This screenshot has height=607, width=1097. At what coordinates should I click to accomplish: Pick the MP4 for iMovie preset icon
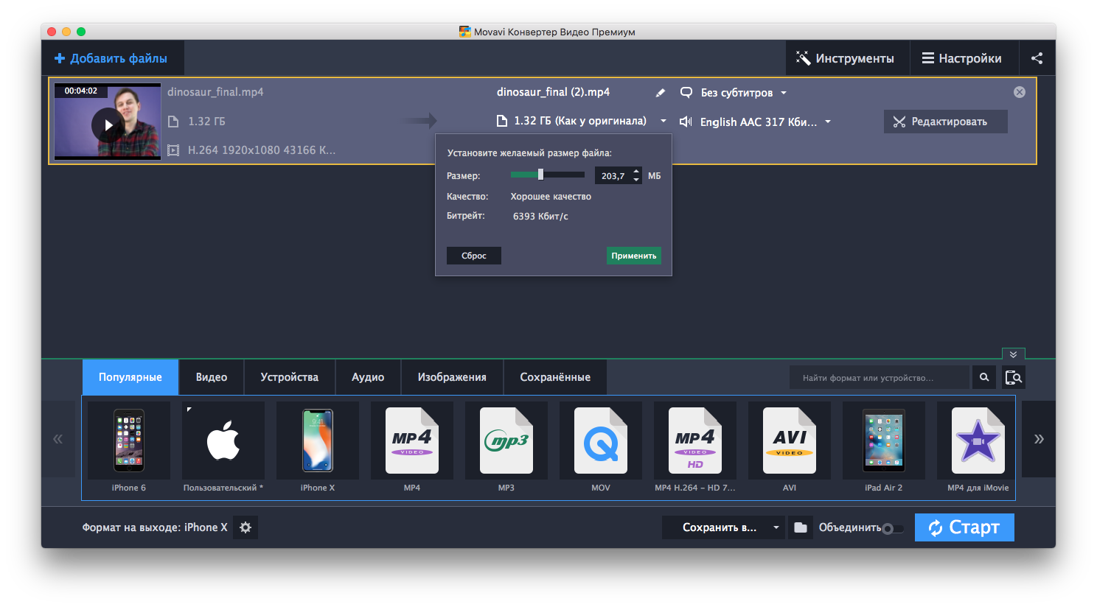tap(978, 441)
